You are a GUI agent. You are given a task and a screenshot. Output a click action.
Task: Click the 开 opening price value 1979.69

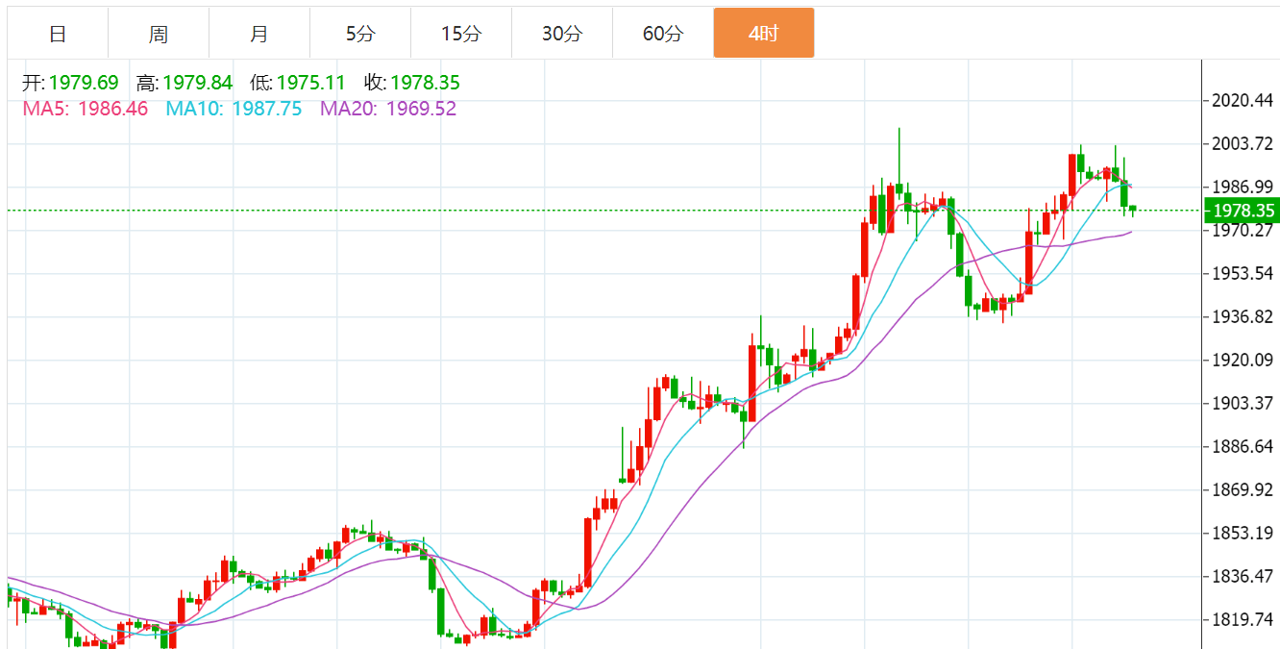(84, 84)
